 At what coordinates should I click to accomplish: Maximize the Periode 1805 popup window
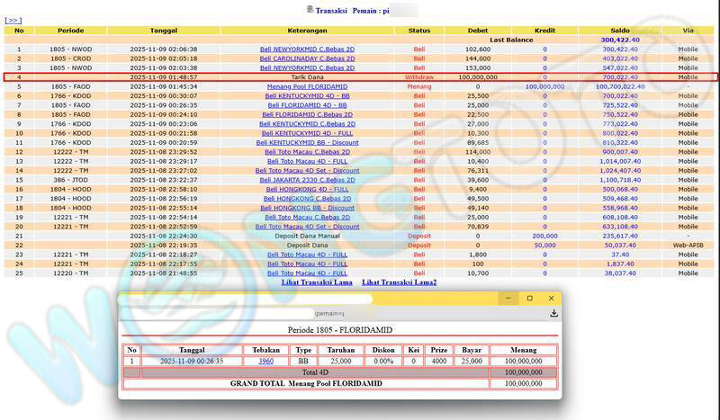(x=529, y=299)
